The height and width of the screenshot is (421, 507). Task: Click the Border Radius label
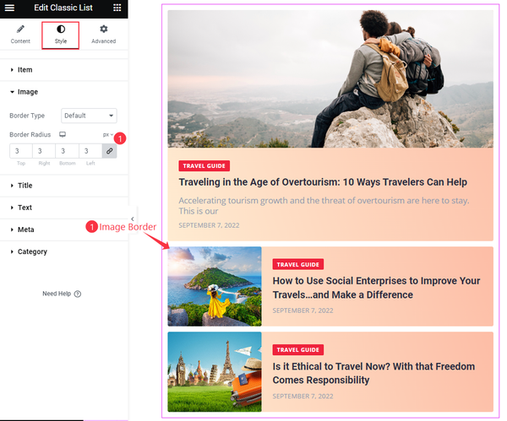pos(30,135)
